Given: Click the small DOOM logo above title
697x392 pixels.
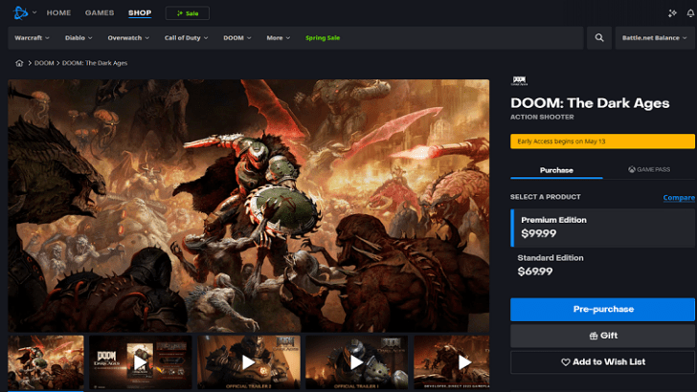Looking at the screenshot, I should [x=519, y=81].
